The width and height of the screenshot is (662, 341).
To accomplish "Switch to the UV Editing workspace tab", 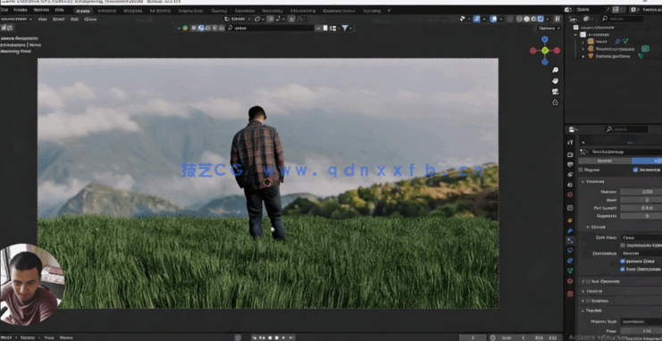I will click(160, 10).
